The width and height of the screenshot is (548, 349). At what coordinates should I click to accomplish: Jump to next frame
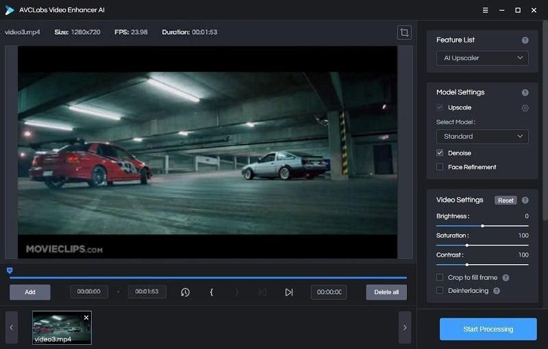288,292
